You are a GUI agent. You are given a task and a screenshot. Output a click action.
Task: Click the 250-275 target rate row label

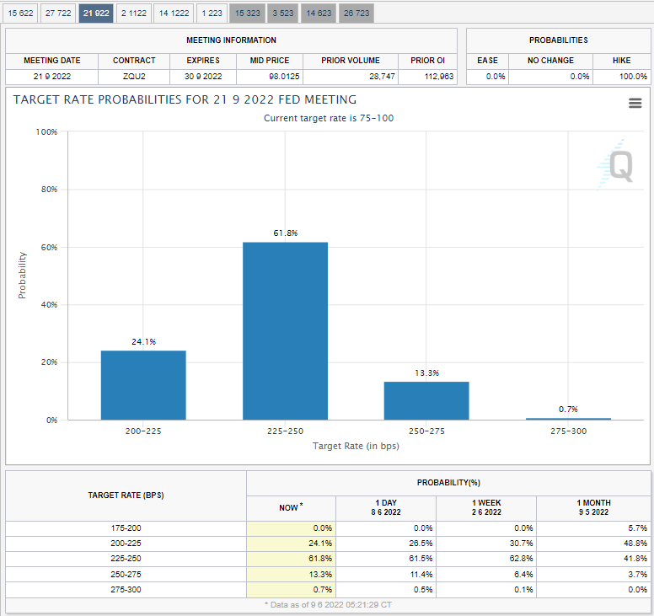click(x=126, y=575)
